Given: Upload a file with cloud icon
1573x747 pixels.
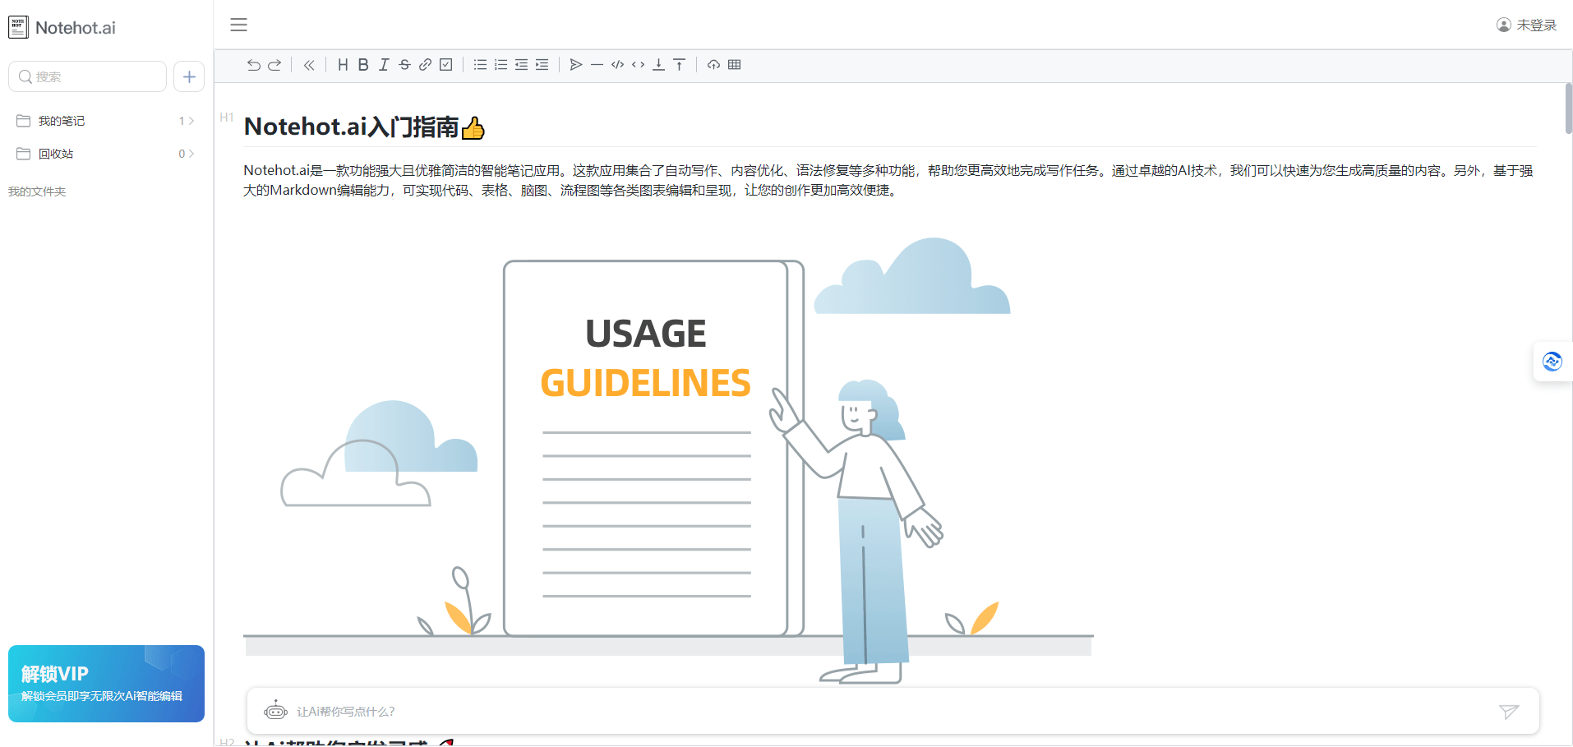Looking at the screenshot, I should tap(713, 65).
